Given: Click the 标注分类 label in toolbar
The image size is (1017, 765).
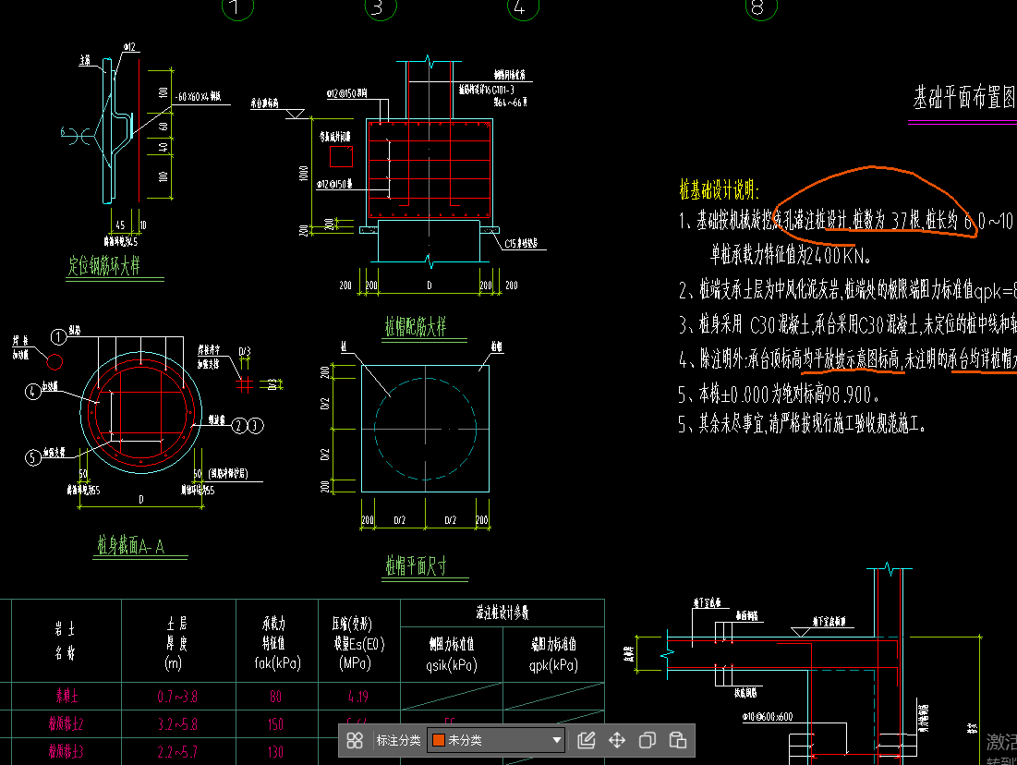Looking at the screenshot, I should coord(398,740).
